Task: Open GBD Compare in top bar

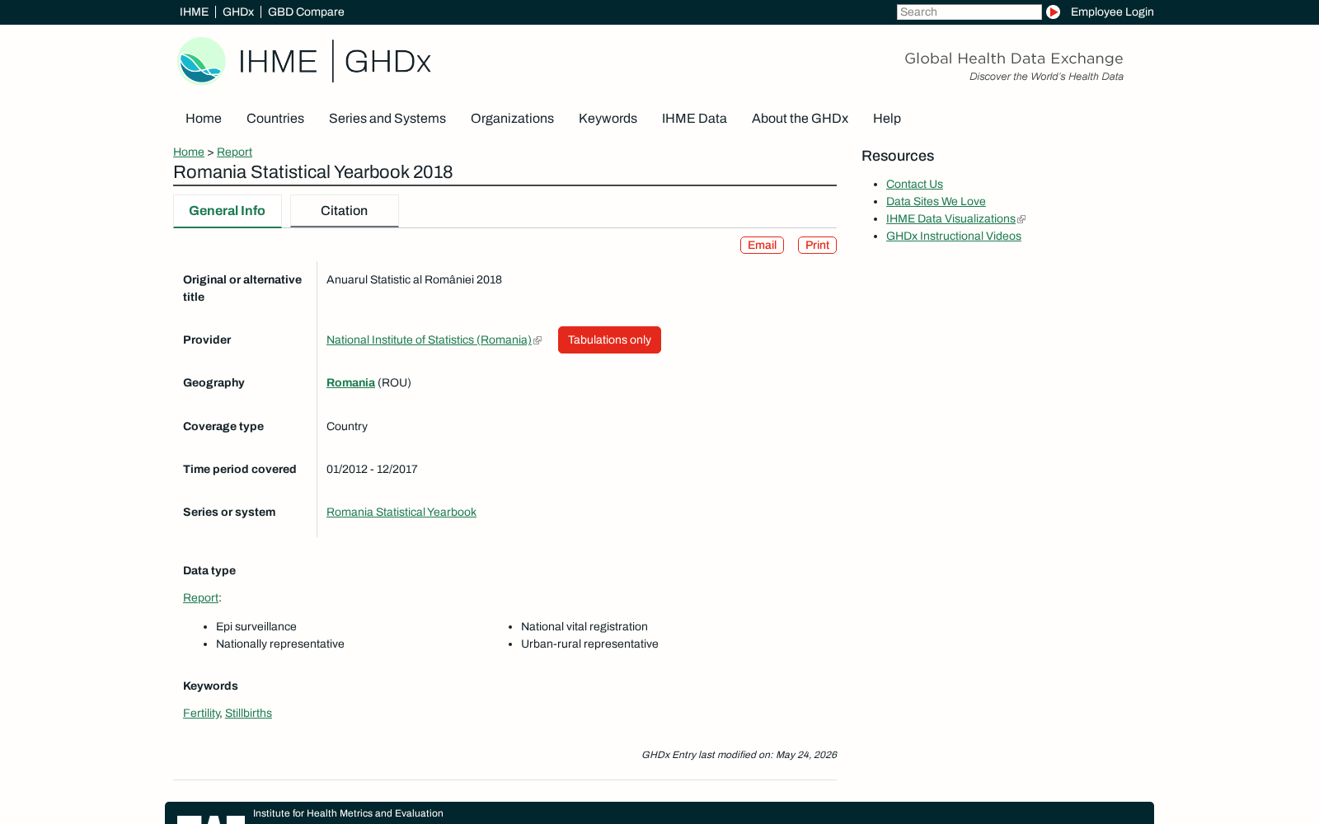Action: coord(306,12)
